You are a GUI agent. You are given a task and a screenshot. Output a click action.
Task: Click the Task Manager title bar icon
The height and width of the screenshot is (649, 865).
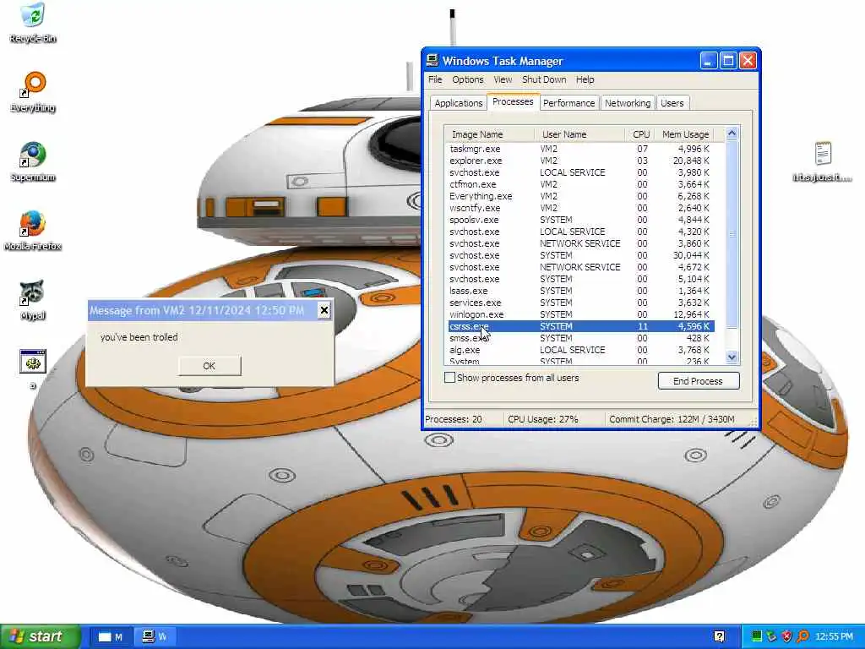(x=432, y=61)
